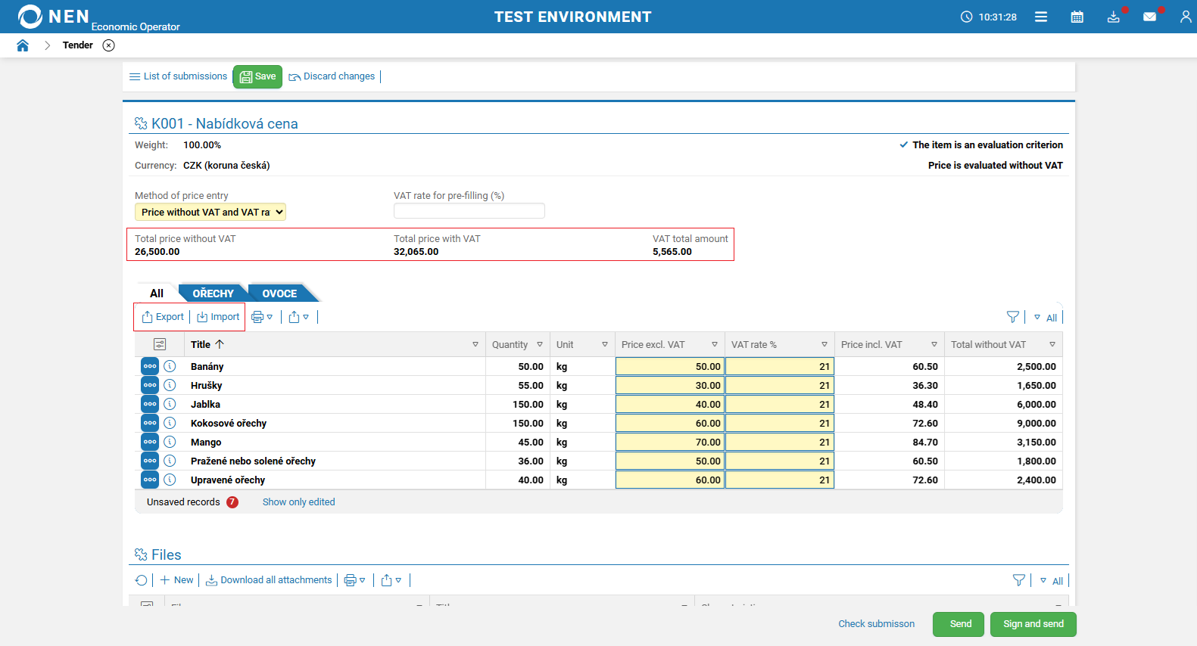Open row actions menu for Mango
Viewport: 1197px width, 646px height.
coord(150,442)
